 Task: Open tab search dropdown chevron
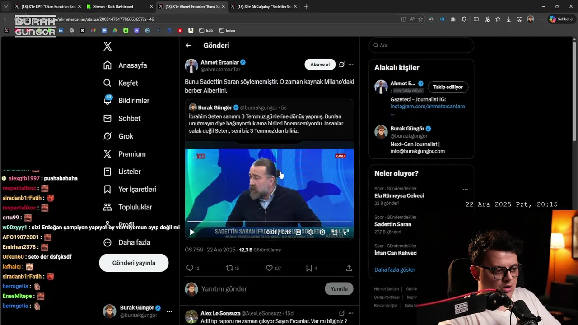click(x=5, y=7)
